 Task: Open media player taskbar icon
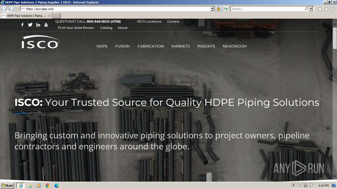pyautogui.click(x=39, y=186)
